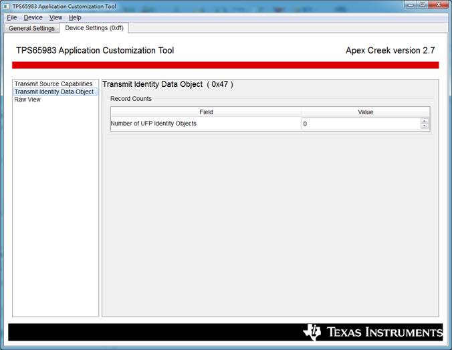Open the Device menu

[x=33, y=17]
